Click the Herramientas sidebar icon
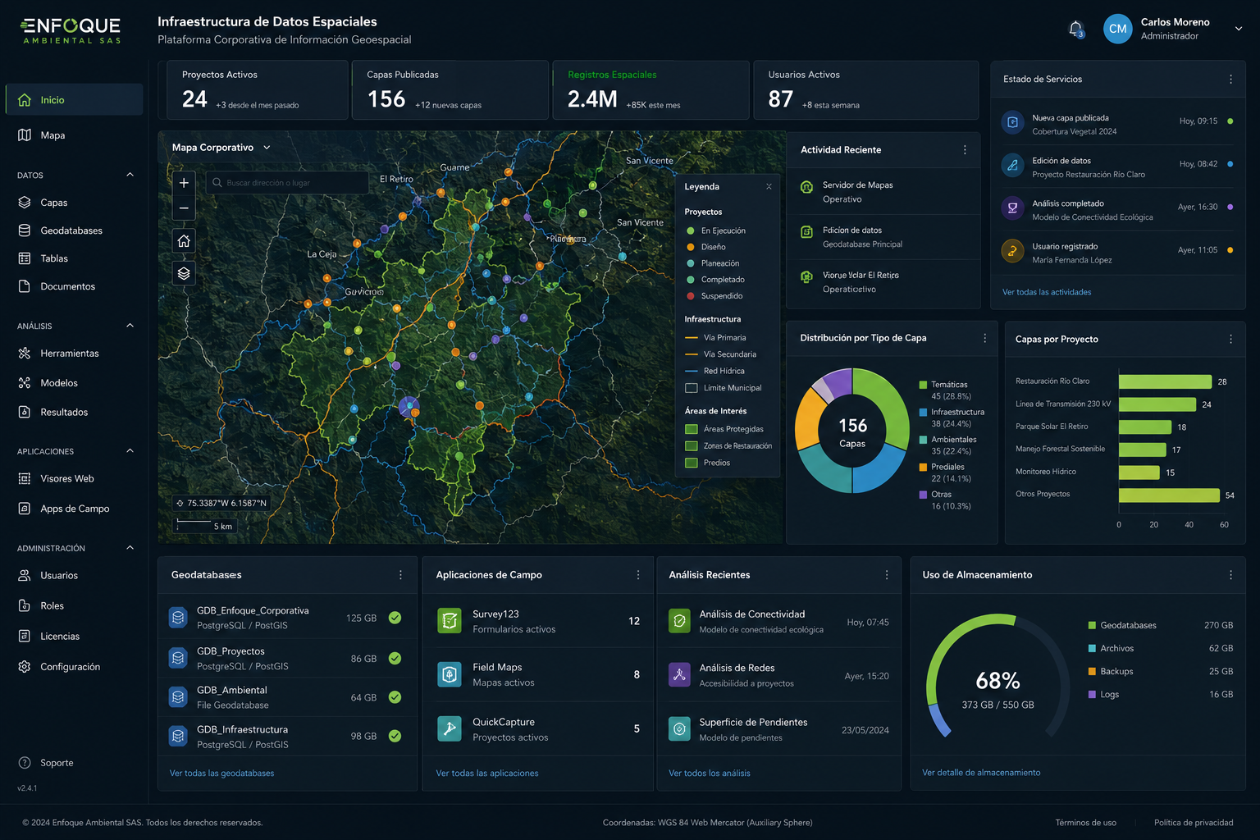 click(x=25, y=354)
